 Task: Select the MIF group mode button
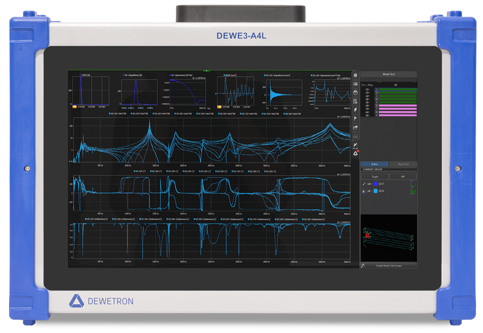point(402,176)
